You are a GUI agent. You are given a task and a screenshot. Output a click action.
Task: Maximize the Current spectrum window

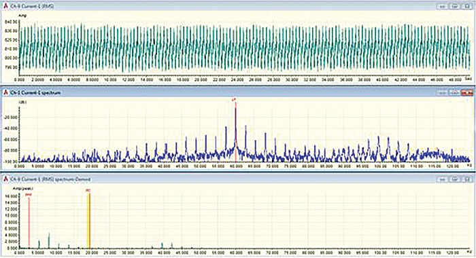(454, 93)
